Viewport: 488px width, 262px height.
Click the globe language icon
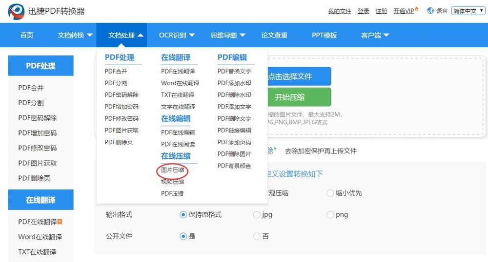430,11
